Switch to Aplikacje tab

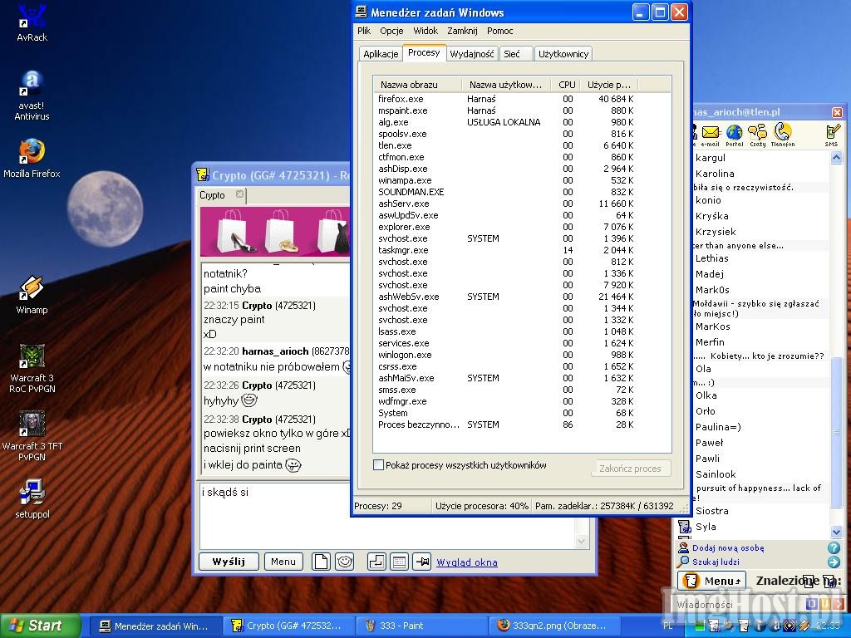pyautogui.click(x=381, y=54)
